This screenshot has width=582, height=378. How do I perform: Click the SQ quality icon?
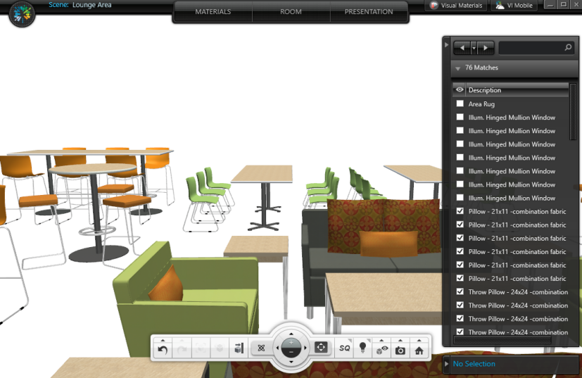coord(345,348)
